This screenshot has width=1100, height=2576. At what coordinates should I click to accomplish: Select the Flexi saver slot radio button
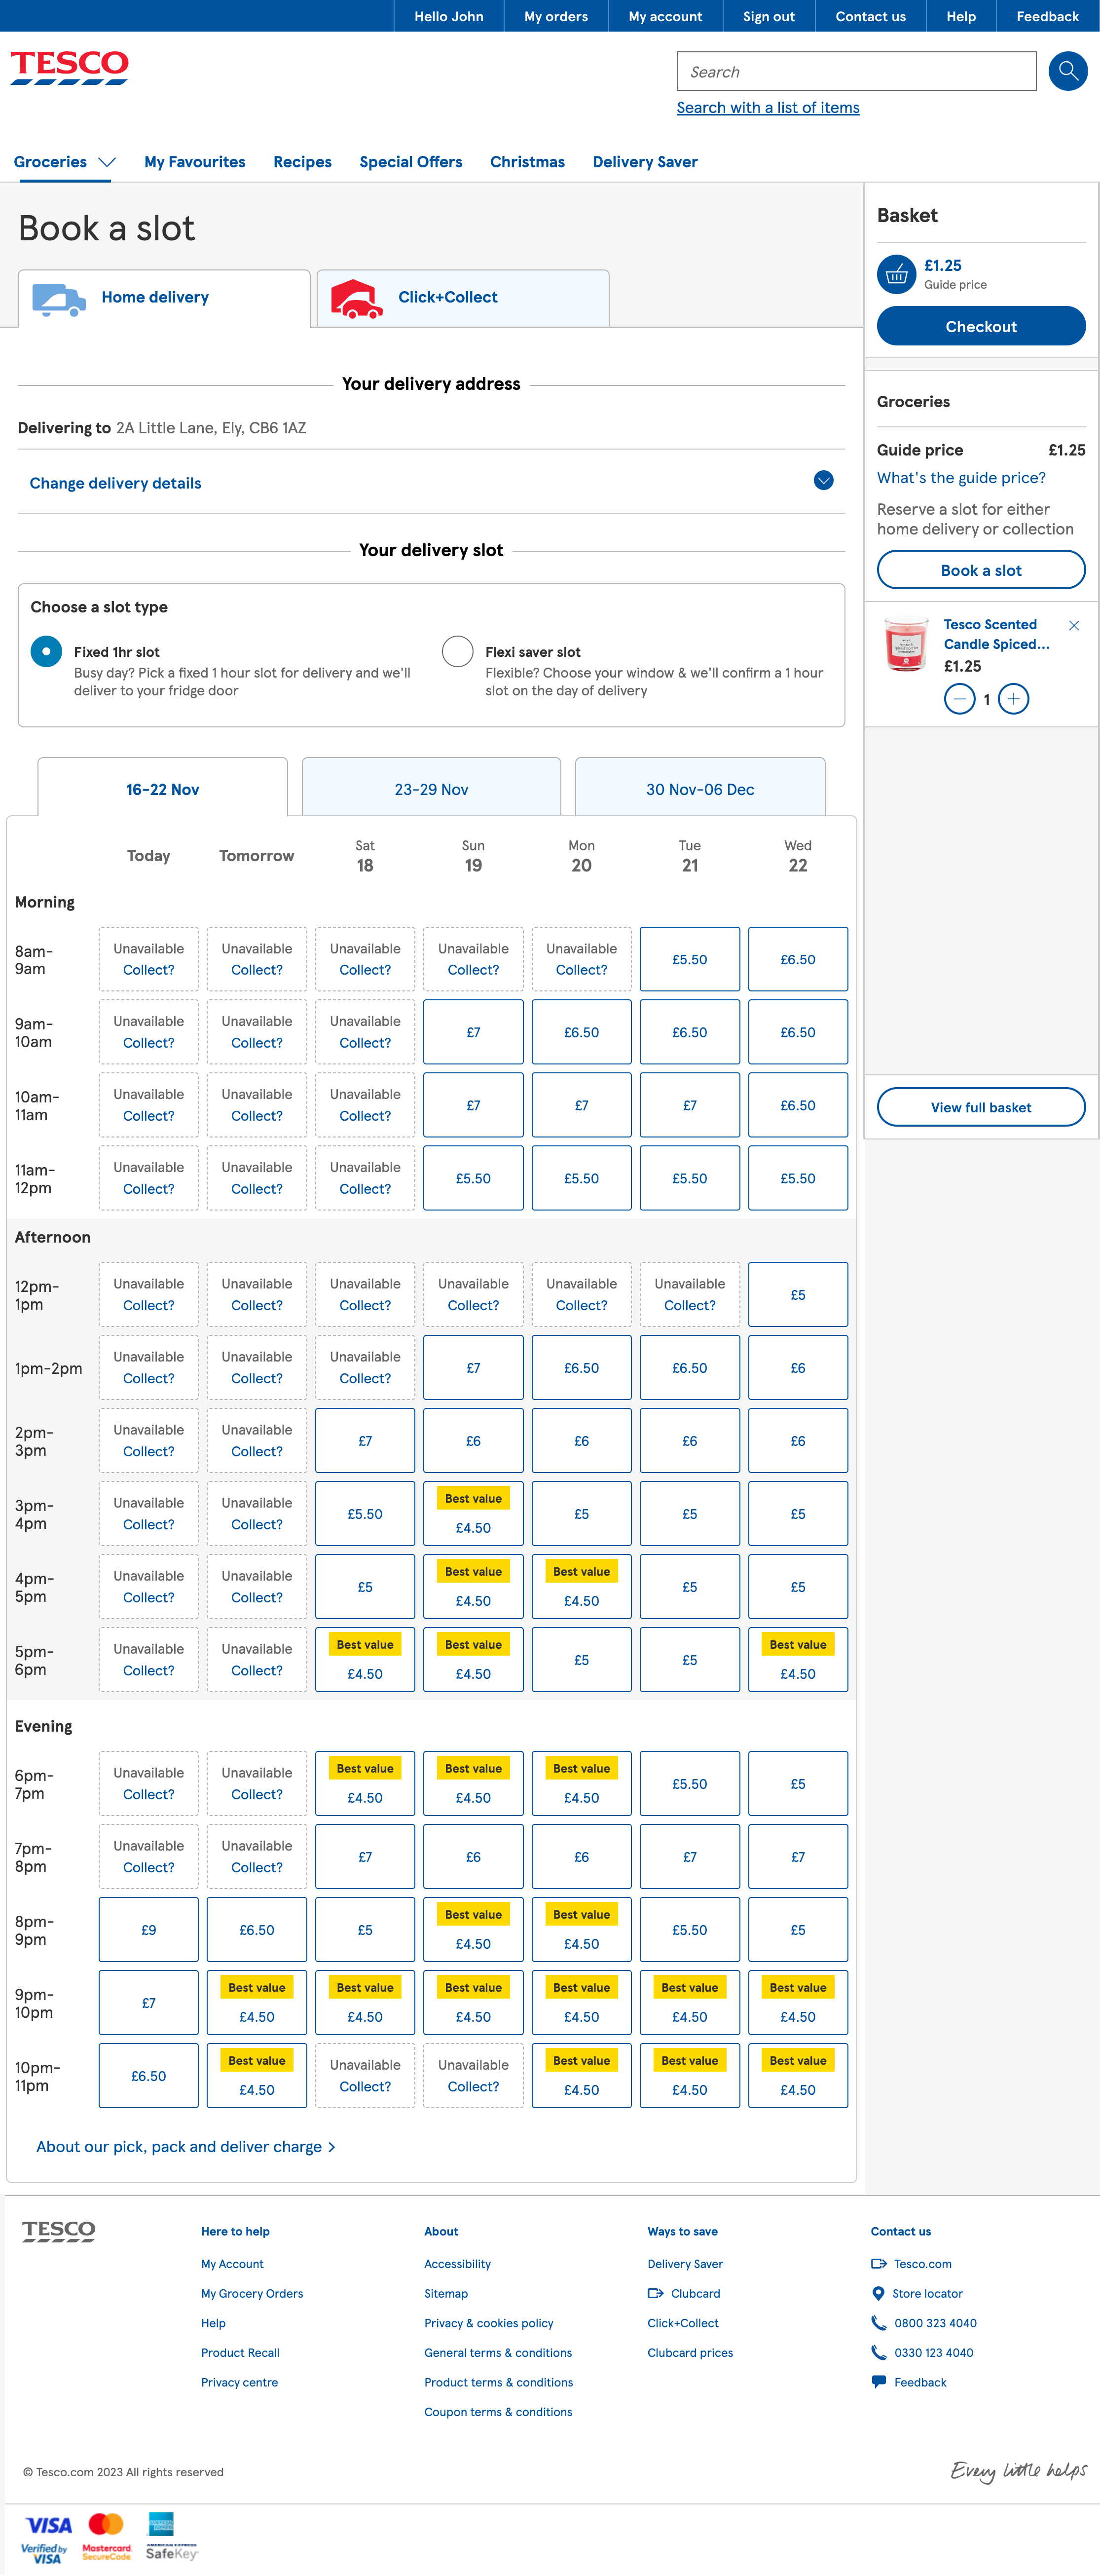tap(457, 651)
